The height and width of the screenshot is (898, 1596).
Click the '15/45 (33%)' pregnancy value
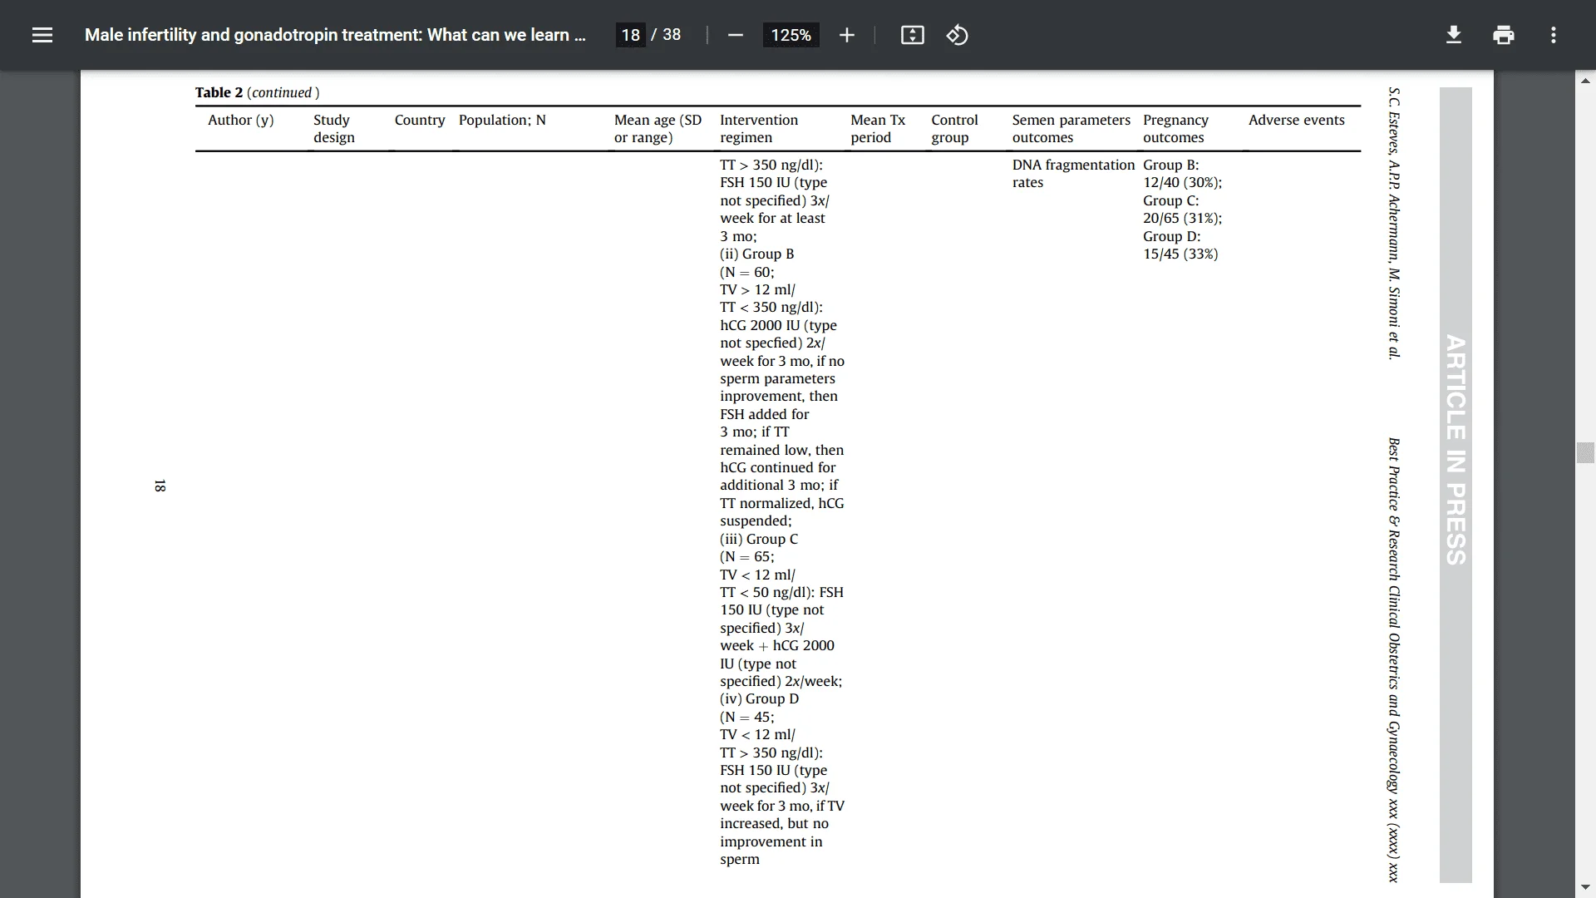[1180, 254]
